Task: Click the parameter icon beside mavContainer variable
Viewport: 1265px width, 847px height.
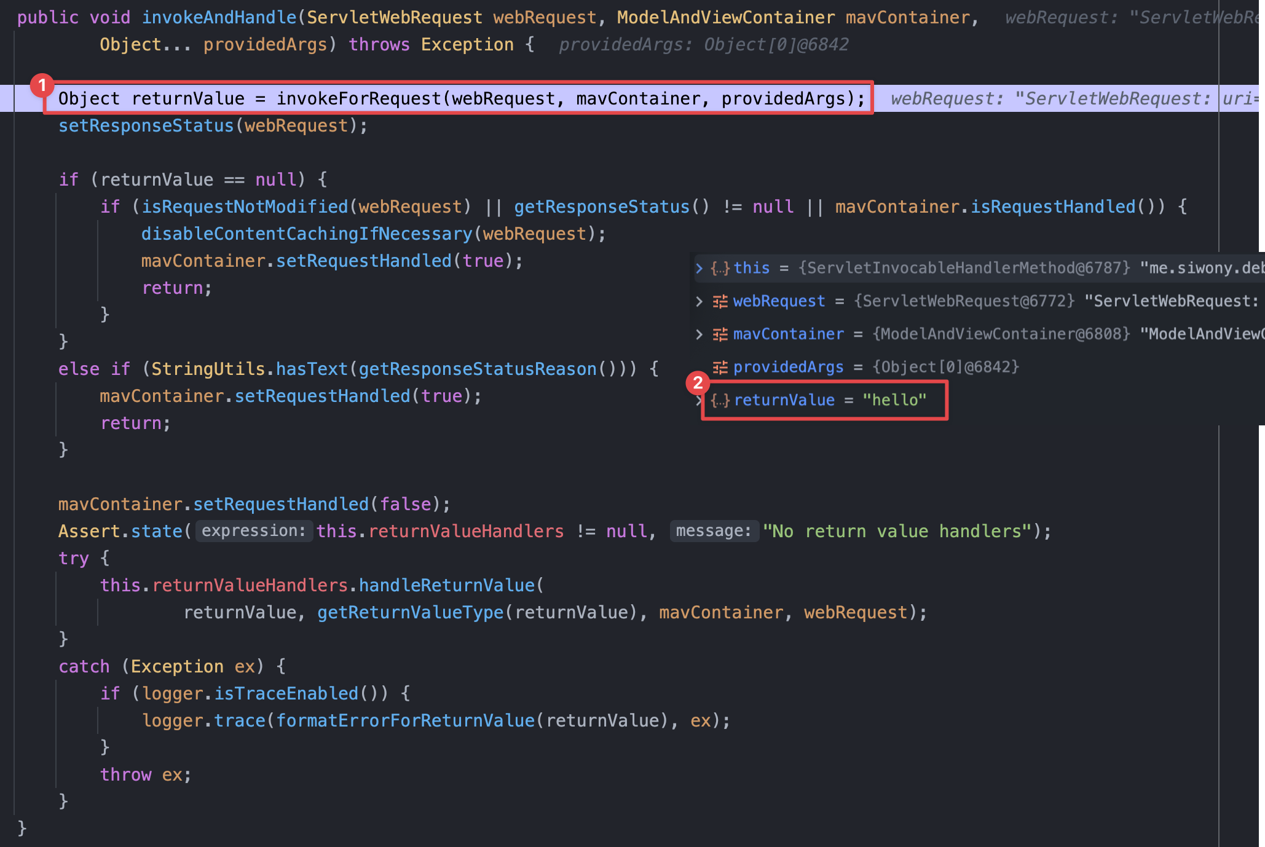Action: 720,334
